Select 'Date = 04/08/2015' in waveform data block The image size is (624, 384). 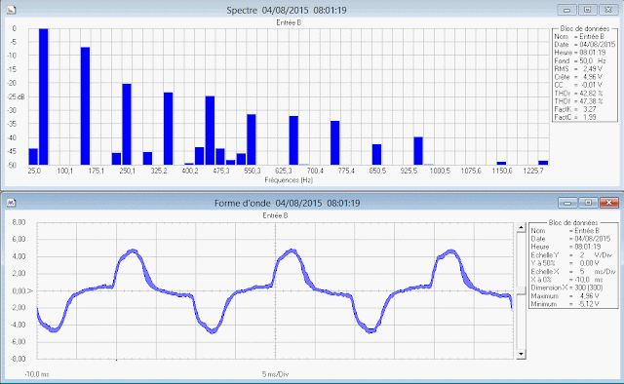[570, 239]
